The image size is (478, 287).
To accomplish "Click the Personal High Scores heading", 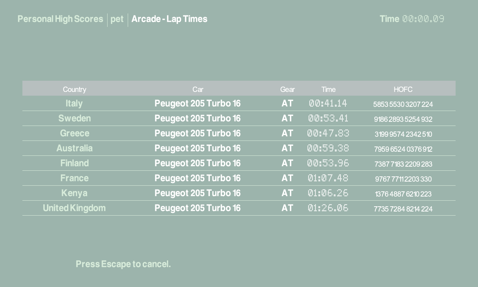I will [60, 19].
